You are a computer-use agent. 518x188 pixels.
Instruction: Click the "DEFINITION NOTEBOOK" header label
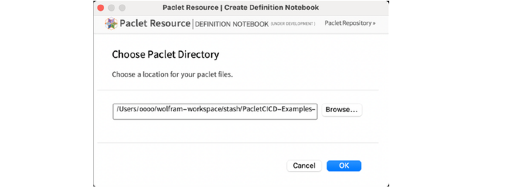click(x=232, y=24)
